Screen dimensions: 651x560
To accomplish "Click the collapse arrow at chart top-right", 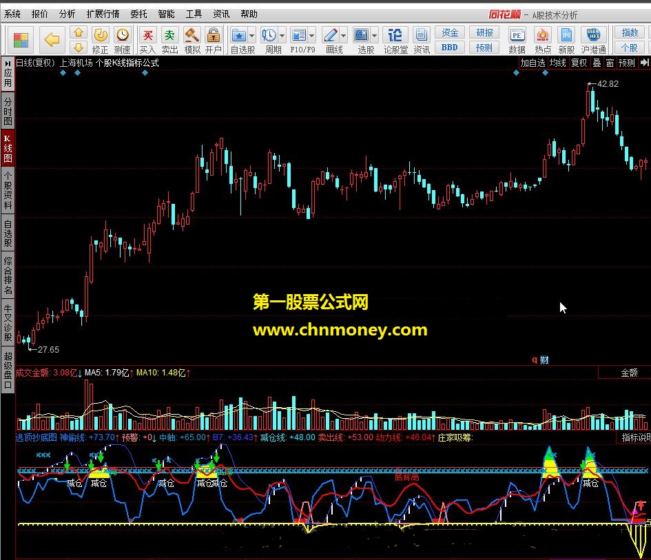I will point(644,62).
